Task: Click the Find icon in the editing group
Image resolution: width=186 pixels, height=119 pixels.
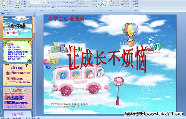Action: tap(136, 1)
